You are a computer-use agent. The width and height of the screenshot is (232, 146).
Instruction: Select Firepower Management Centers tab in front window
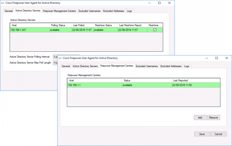tap(117, 66)
